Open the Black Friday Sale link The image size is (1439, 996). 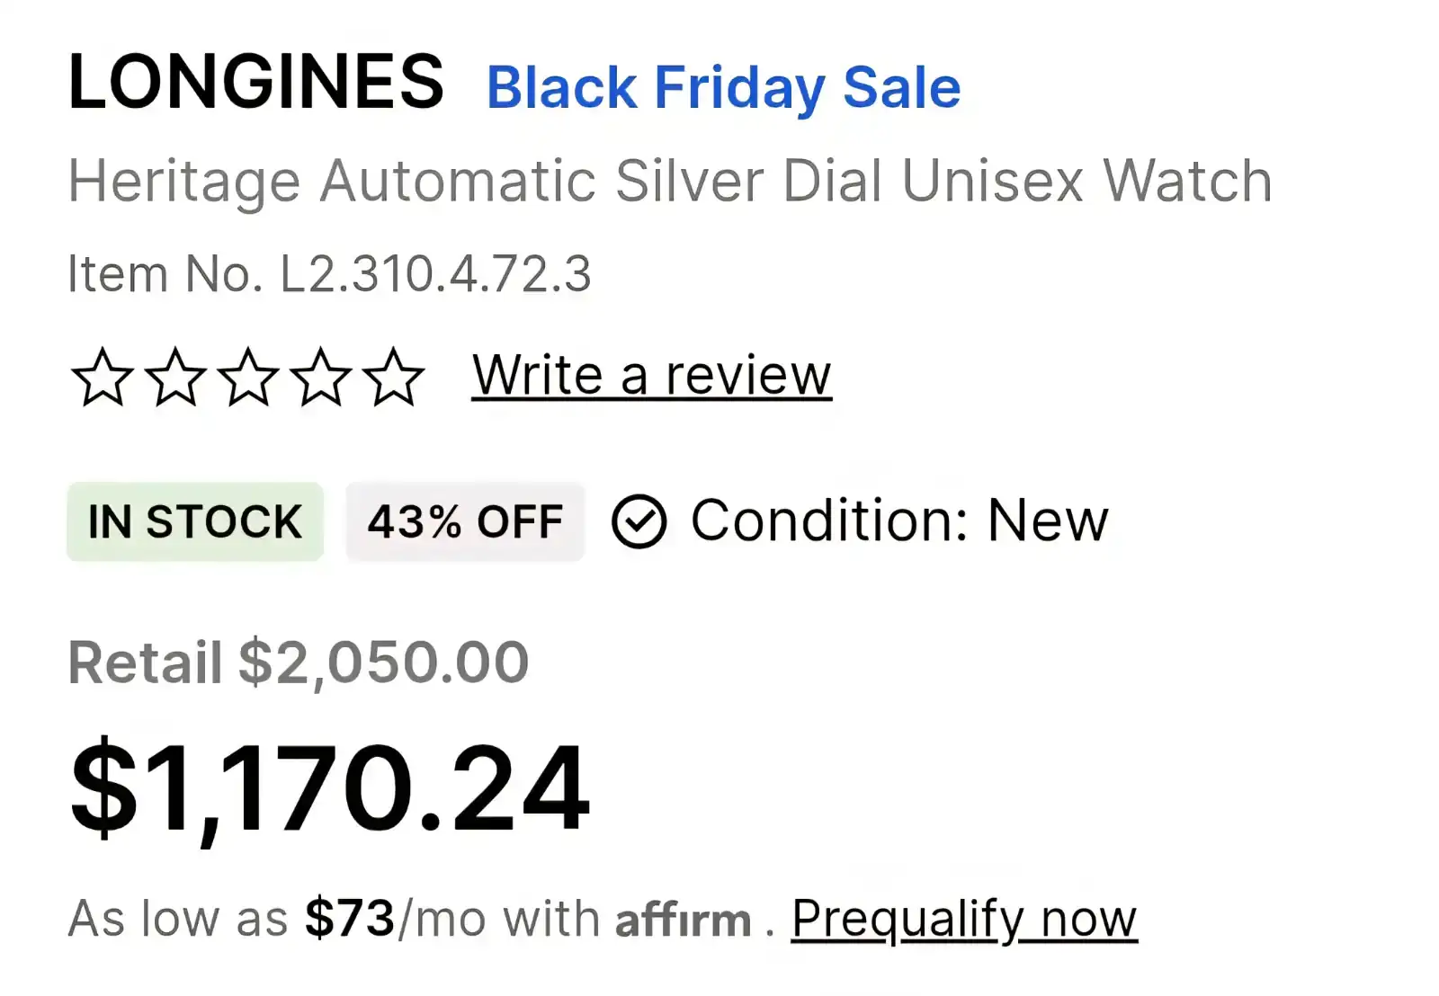(723, 88)
